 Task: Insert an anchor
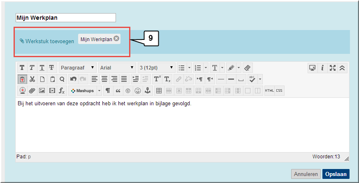point(148,91)
